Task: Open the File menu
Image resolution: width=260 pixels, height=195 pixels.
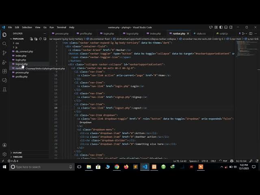Action: [10, 27]
